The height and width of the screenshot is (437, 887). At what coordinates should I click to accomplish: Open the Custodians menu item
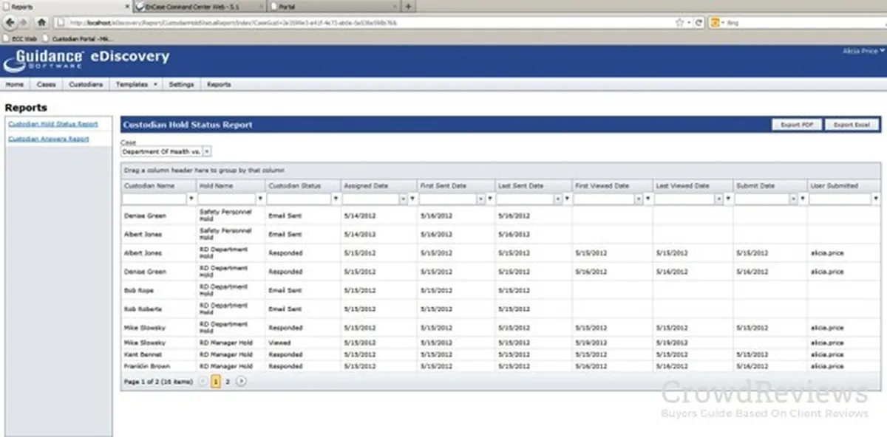86,85
